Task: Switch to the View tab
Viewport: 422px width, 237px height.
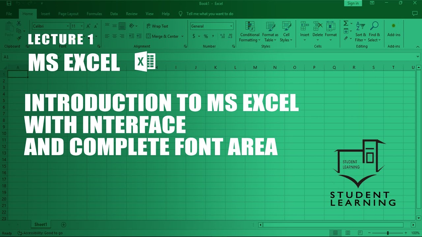Action: 150,14
